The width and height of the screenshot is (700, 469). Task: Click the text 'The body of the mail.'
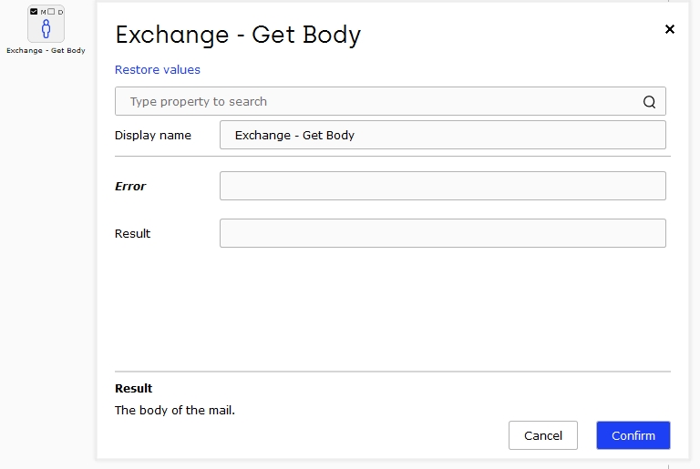(x=175, y=410)
